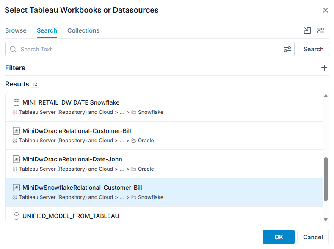This screenshot has height=249, width=334.
Task: Click workbook icon of MiniDwOracleRelational-Customer-Bill
Action: [17, 131]
